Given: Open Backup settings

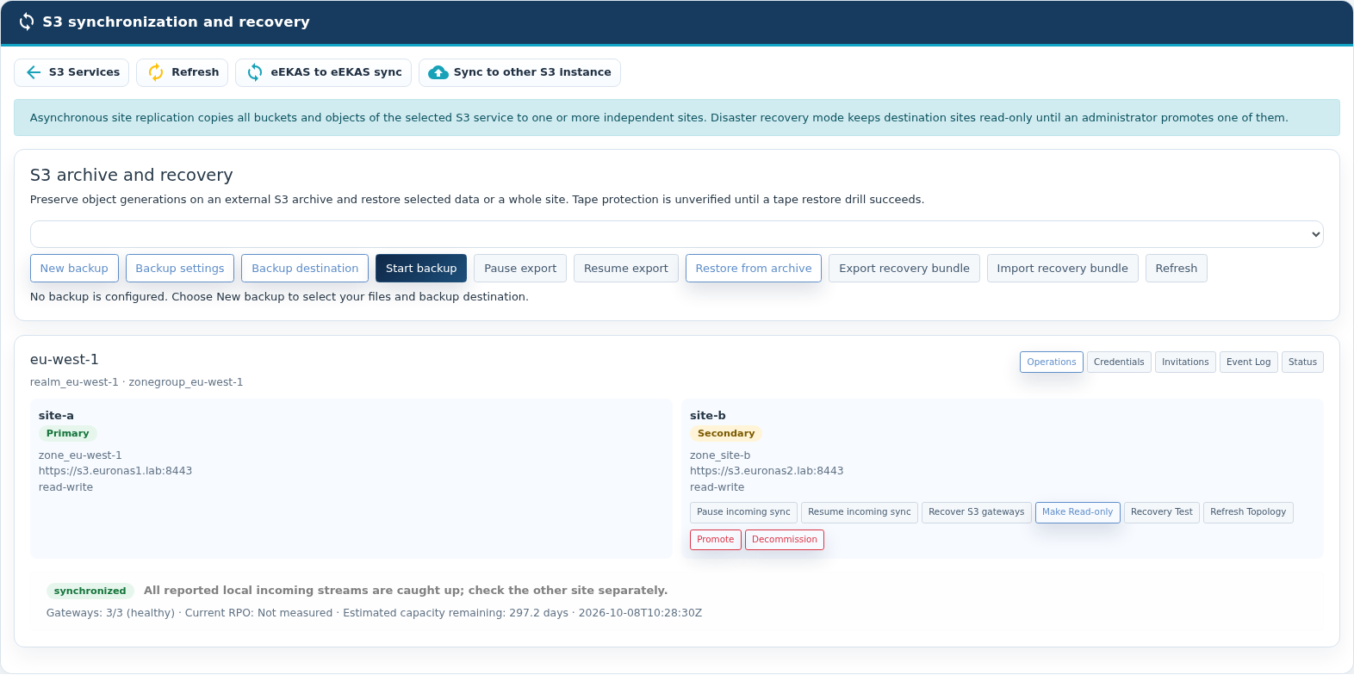Looking at the screenshot, I should click(x=180, y=269).
